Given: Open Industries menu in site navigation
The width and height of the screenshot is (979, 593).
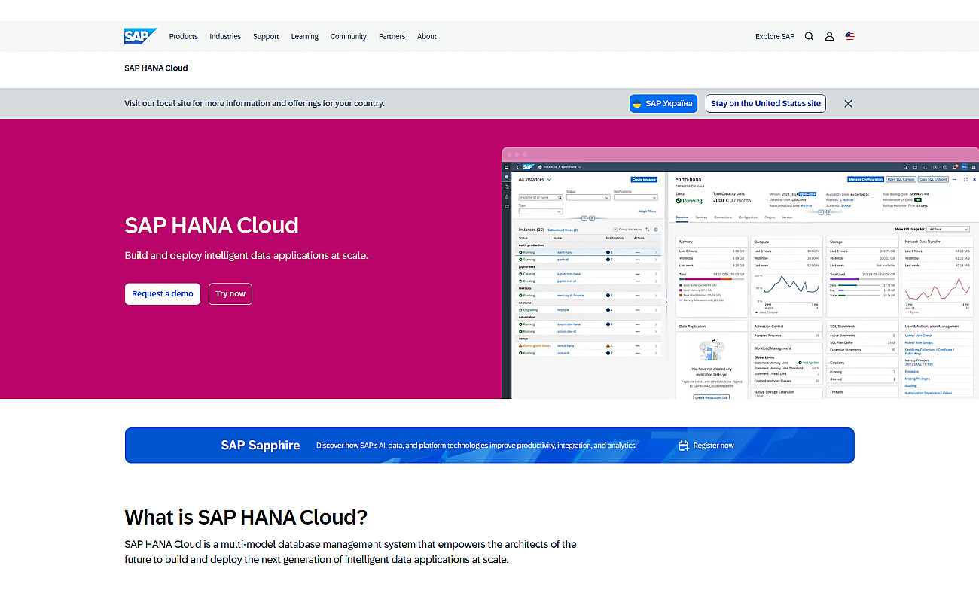Looking at the screenshot, I should pyautogui.click(x=225, y=36).
